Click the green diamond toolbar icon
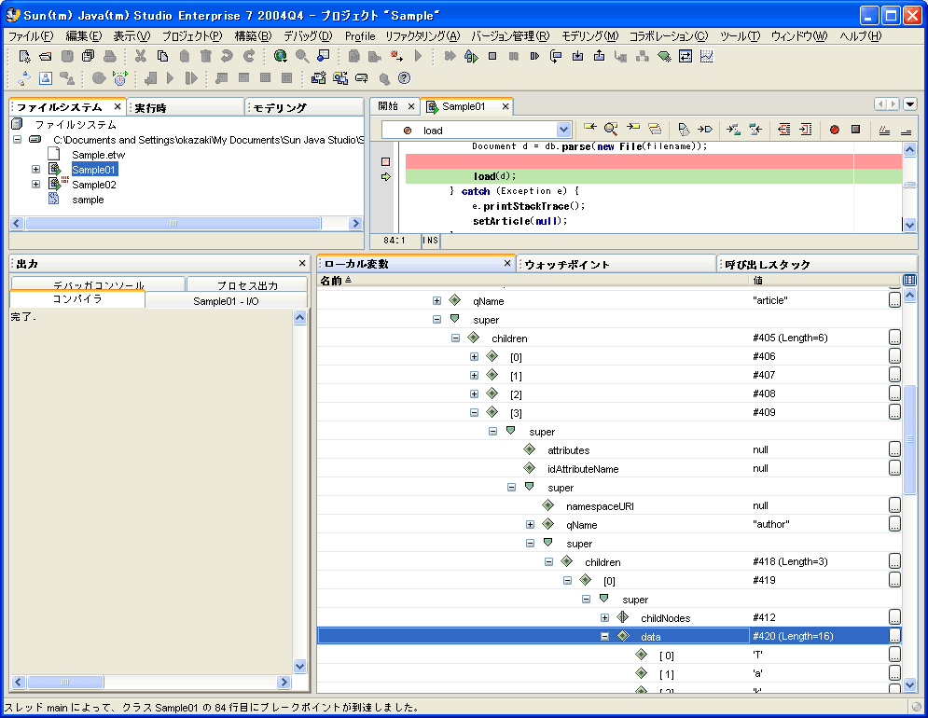The image size is (928, 718). [x=664, y=56]
